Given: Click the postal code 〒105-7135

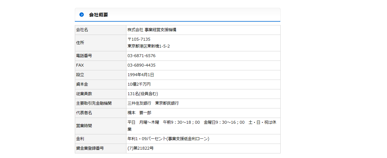Looking at the screenshot, I should pyautogui.click(x=139, y=39).
